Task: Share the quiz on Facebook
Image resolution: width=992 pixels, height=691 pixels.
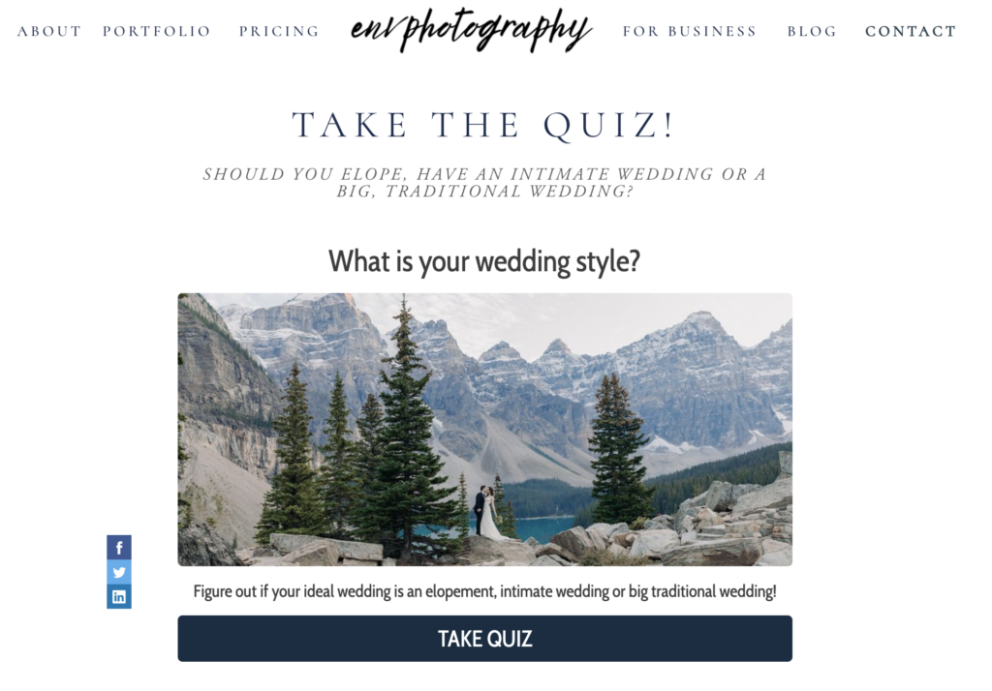Action: click(x=119, y=548)
